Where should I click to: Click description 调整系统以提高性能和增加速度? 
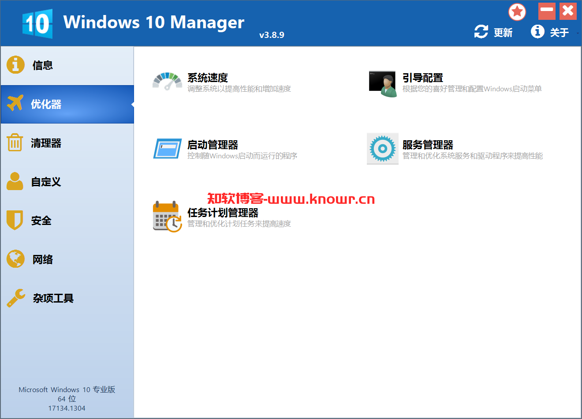pos(239,89)
